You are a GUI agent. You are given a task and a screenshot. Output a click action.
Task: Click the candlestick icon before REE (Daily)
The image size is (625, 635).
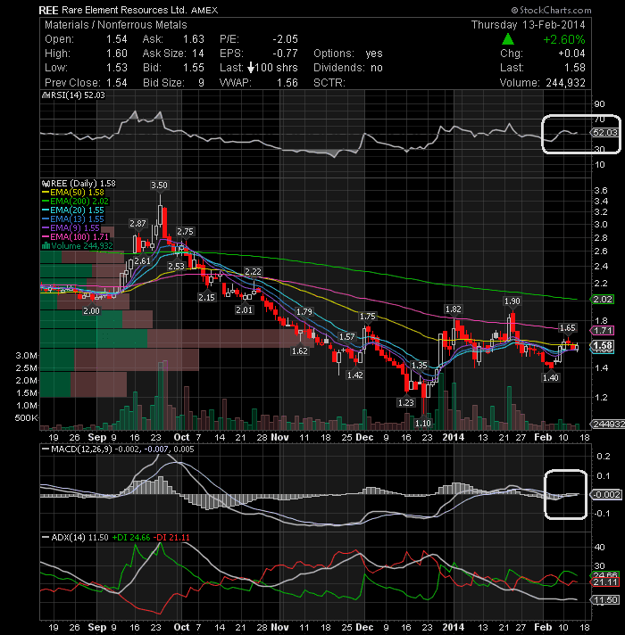(46, 184)
